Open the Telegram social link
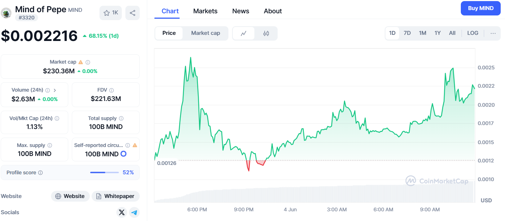Image resolution: width=505 pixels, height=221 pixels. (134, 212)
